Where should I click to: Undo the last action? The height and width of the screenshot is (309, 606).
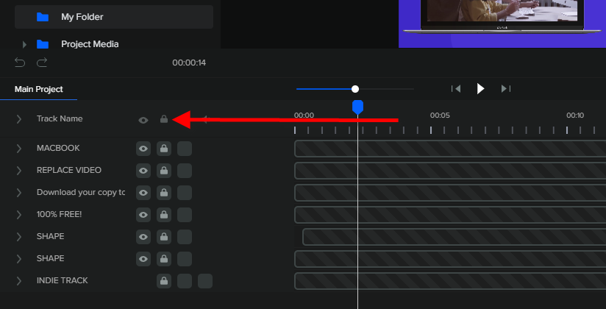(20, 63)
